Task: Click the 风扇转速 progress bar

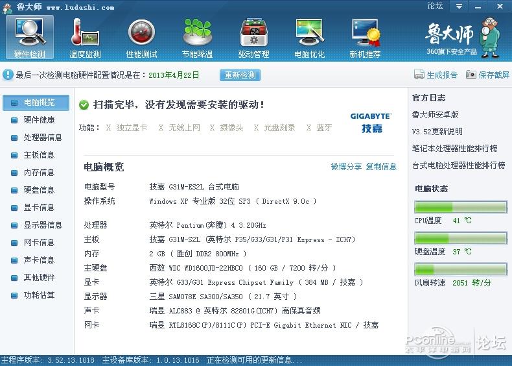Action: [x=461, y=269]
